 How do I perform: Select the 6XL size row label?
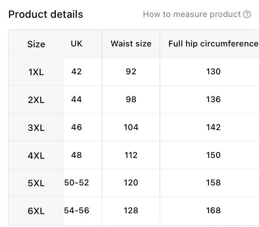click(36, 211)
